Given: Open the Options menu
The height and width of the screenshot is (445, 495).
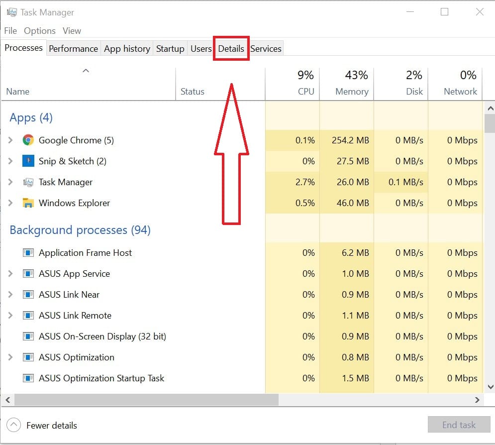Looking at the screenshot, I should (x=40, y=31).
